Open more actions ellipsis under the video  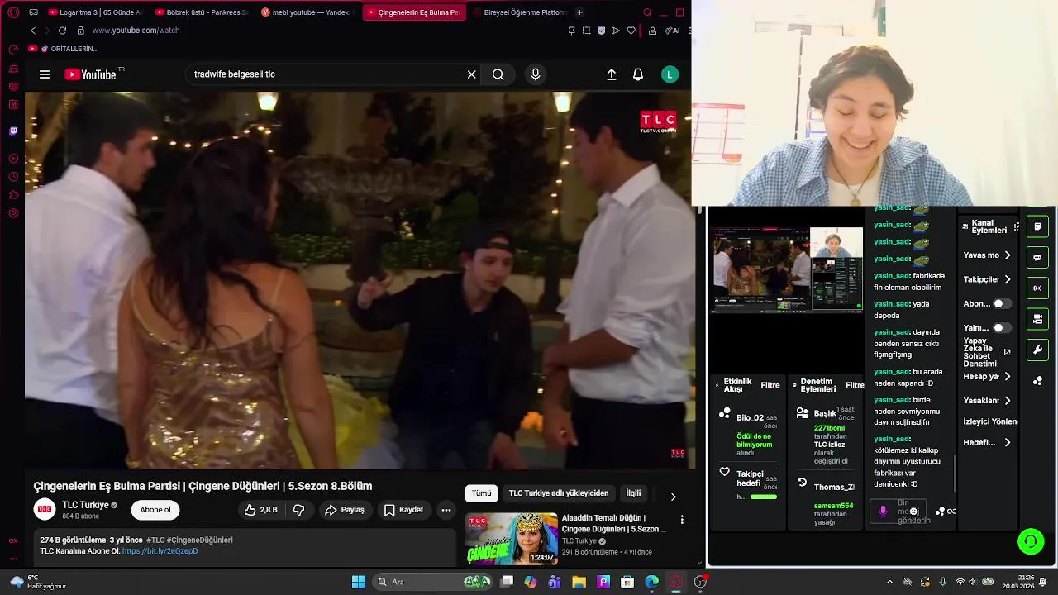(x=446, y=510)
